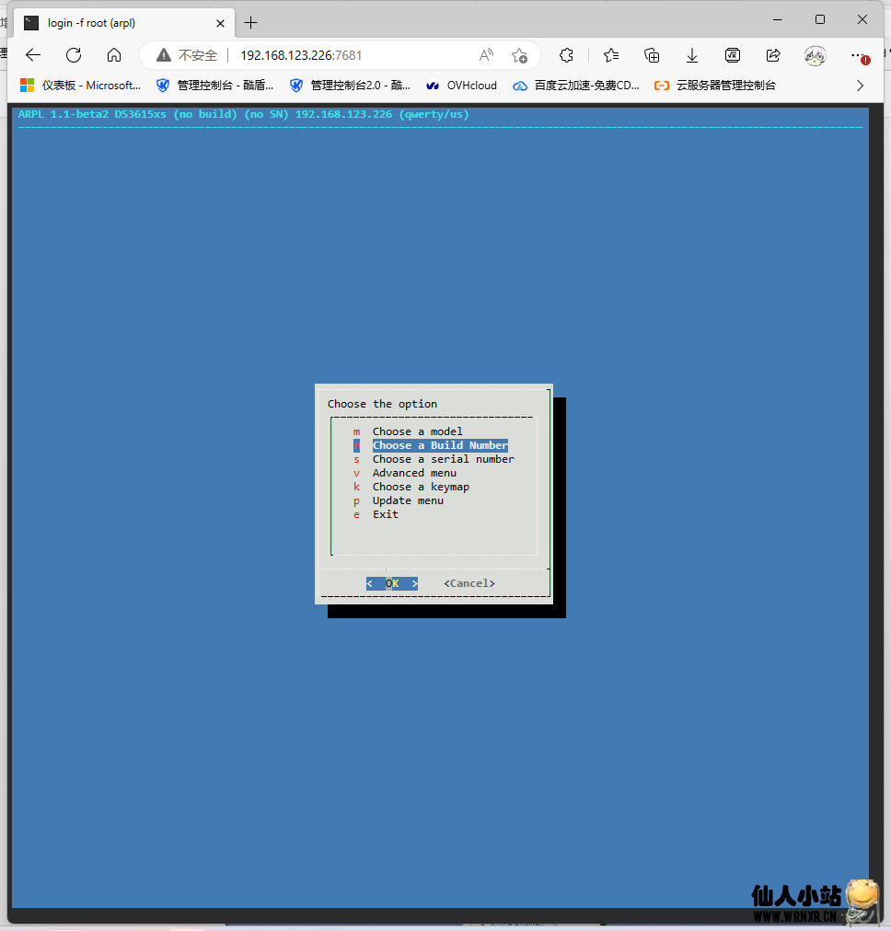
Task: Click the browser Back arrow
Action: [x=33, y=55]
